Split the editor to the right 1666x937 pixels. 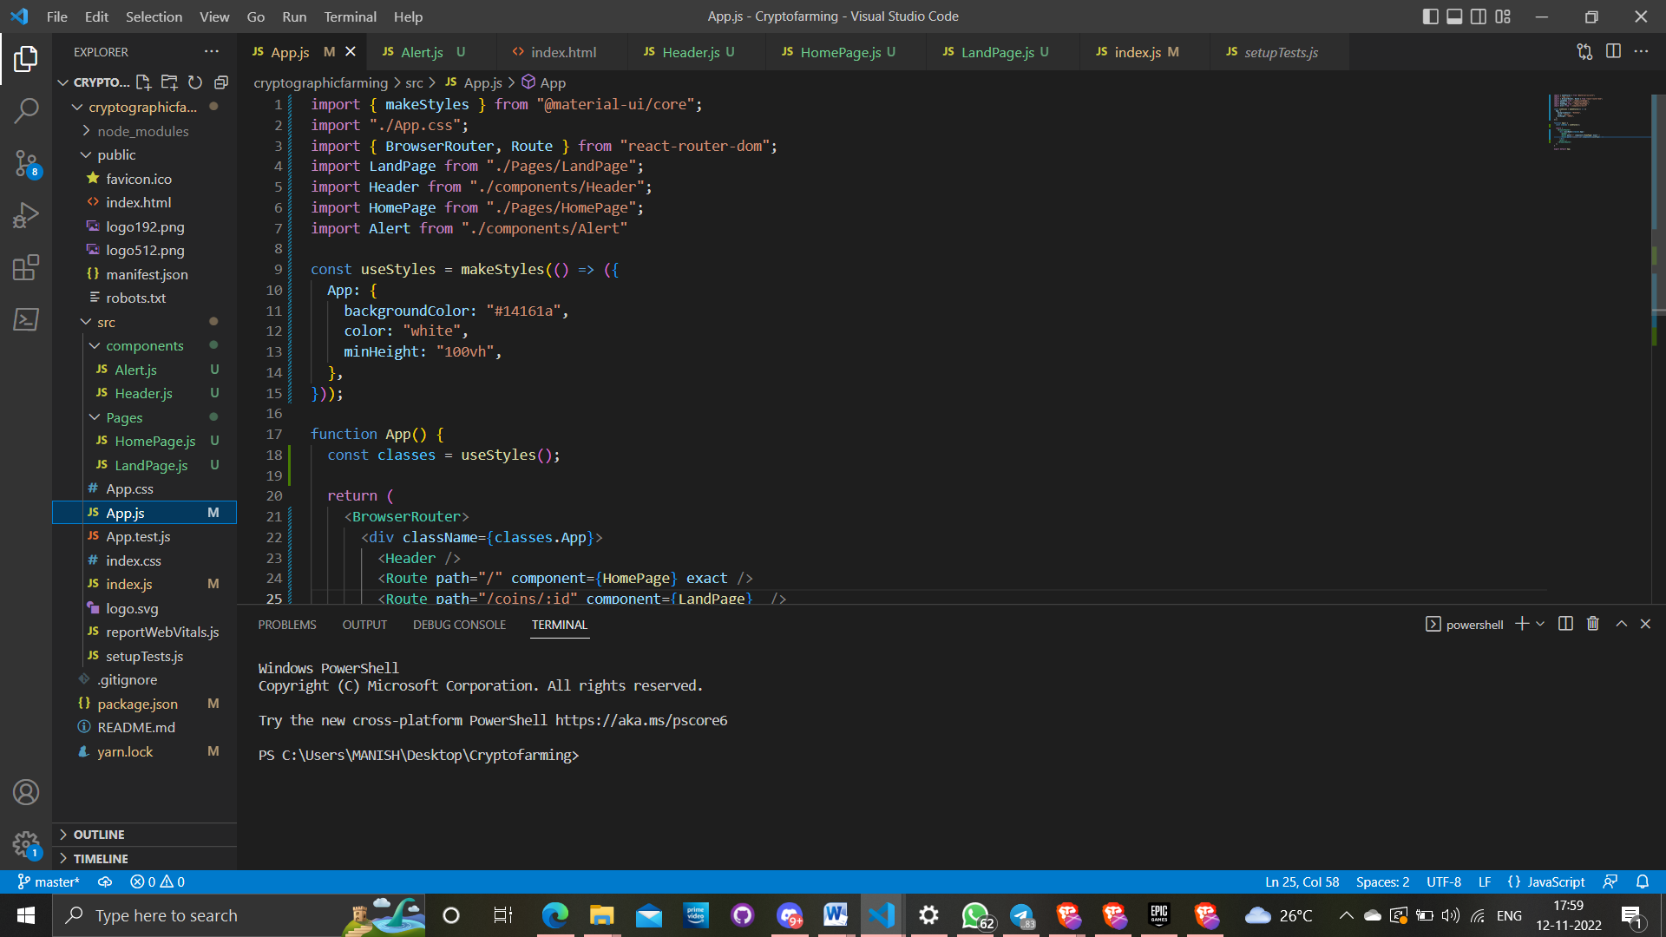coord(1613,52)
